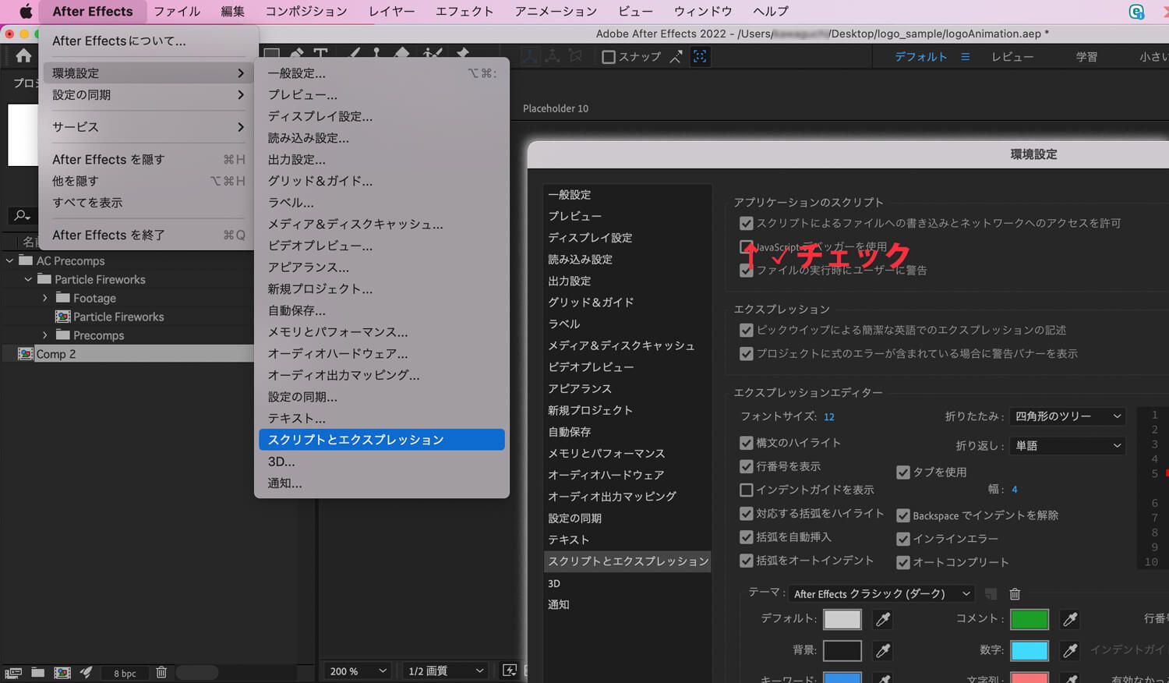Toggle ファイルの実行時にユーザーに警告 checkbox

tap(747, 271)
